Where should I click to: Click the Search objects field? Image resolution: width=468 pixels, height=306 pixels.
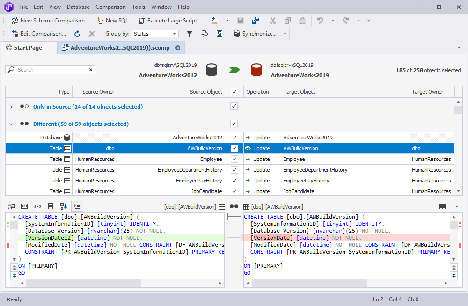(51, 70)
